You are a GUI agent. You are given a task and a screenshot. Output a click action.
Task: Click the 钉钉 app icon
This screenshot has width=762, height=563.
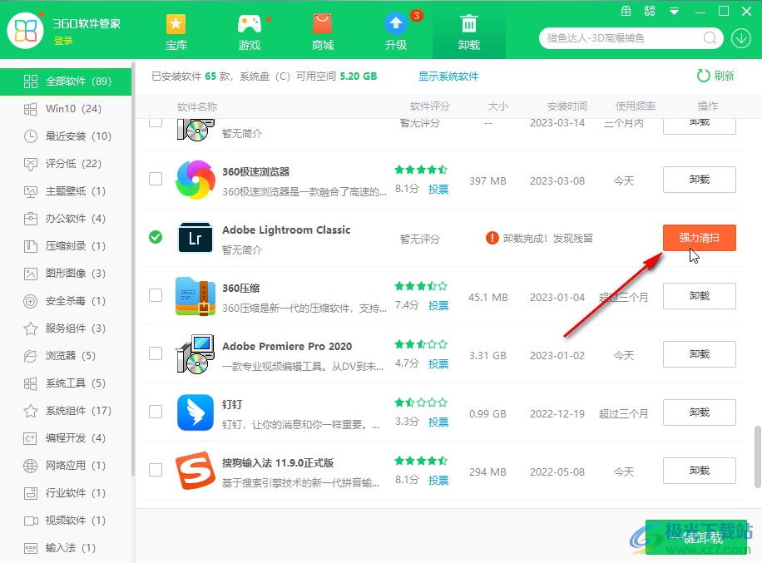click(195, 412)
